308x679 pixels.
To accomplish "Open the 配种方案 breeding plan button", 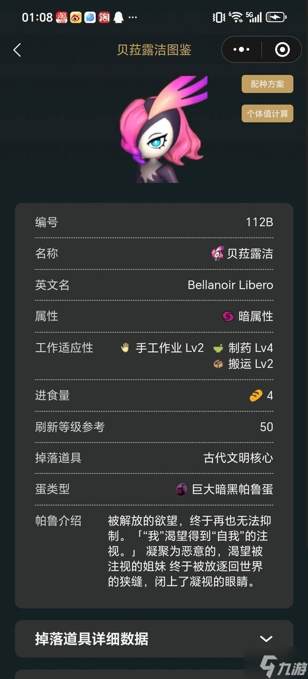I will click(x=267, y=84).
